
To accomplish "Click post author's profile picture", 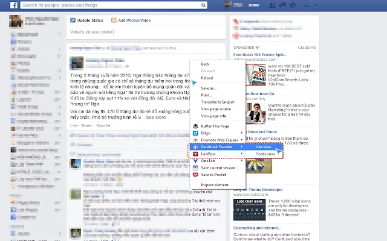I will pyautogui.click(x=77, y=63).
